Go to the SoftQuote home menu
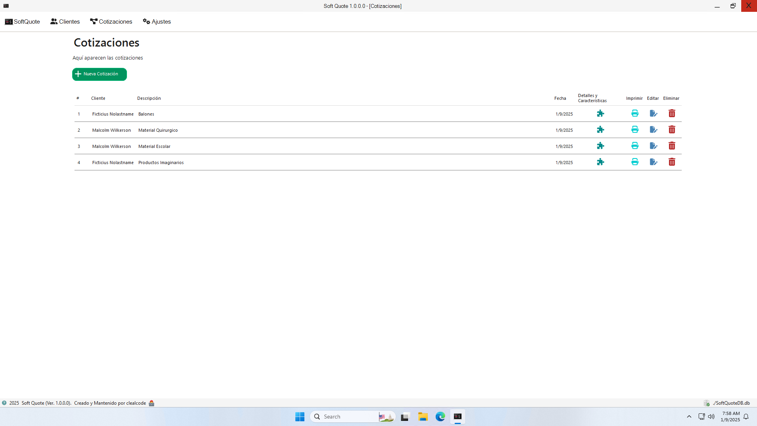The height and width of the screenshot is (426, 757). coord(22,22)
